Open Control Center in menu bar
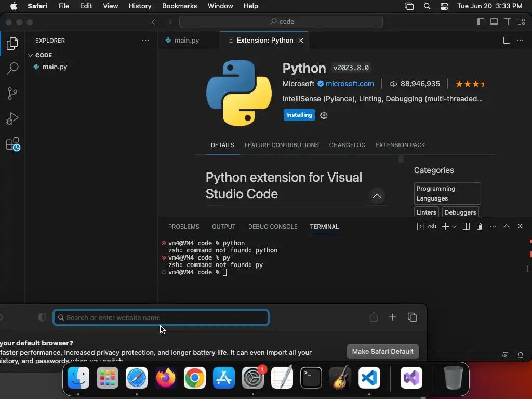Screen dimensions: 532x399 pyautogui.click(x=444, y=6)
